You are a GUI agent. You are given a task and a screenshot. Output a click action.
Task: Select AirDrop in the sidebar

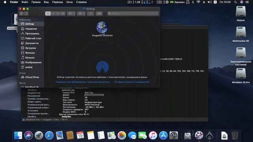31,24
